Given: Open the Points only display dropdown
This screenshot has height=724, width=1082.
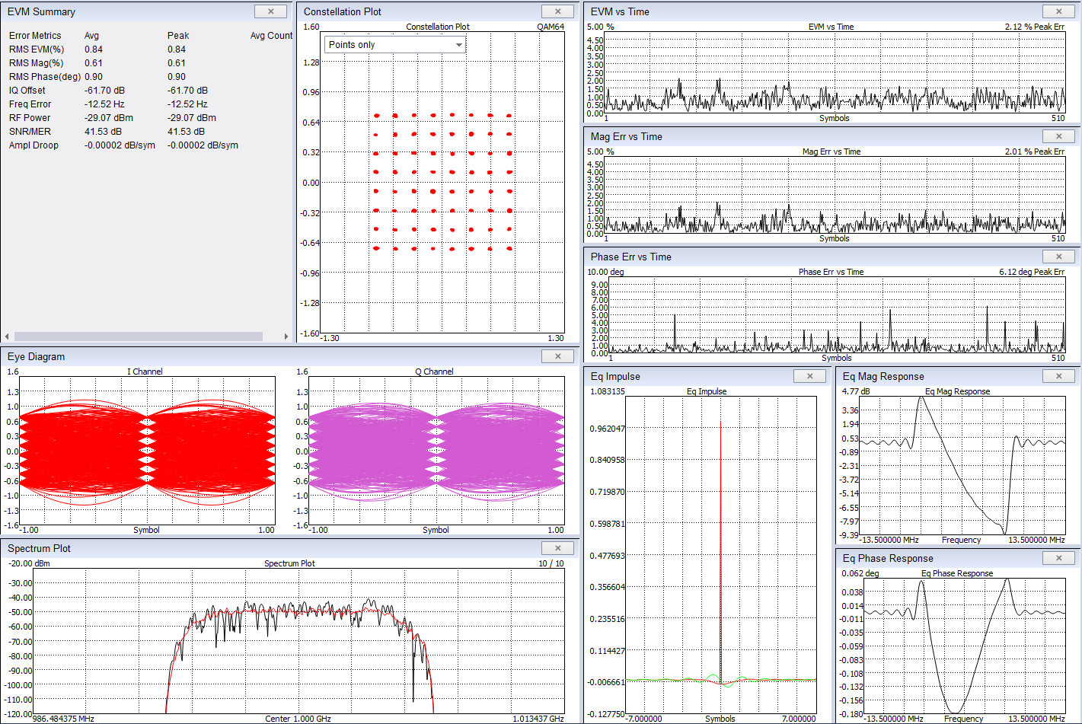Looking at the screenshot, I should point(395,45).
